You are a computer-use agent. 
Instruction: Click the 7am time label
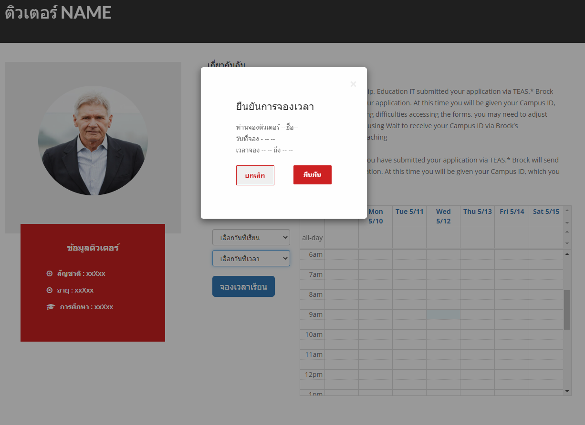pos(315,274)
